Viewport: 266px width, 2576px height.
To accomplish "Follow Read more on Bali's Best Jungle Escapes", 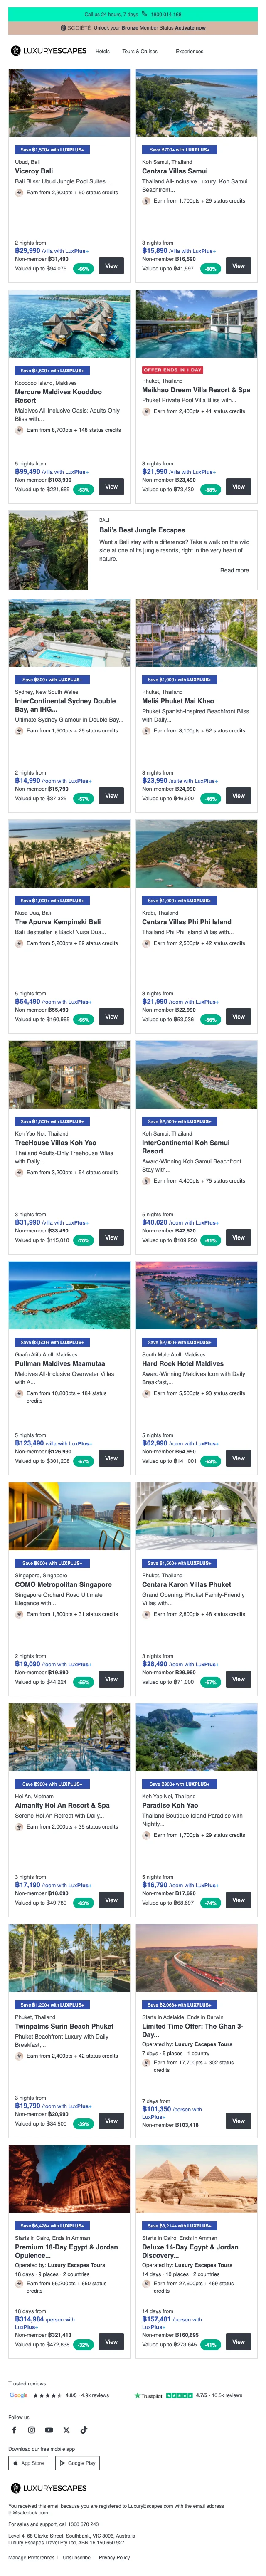I will pos(234,570).
